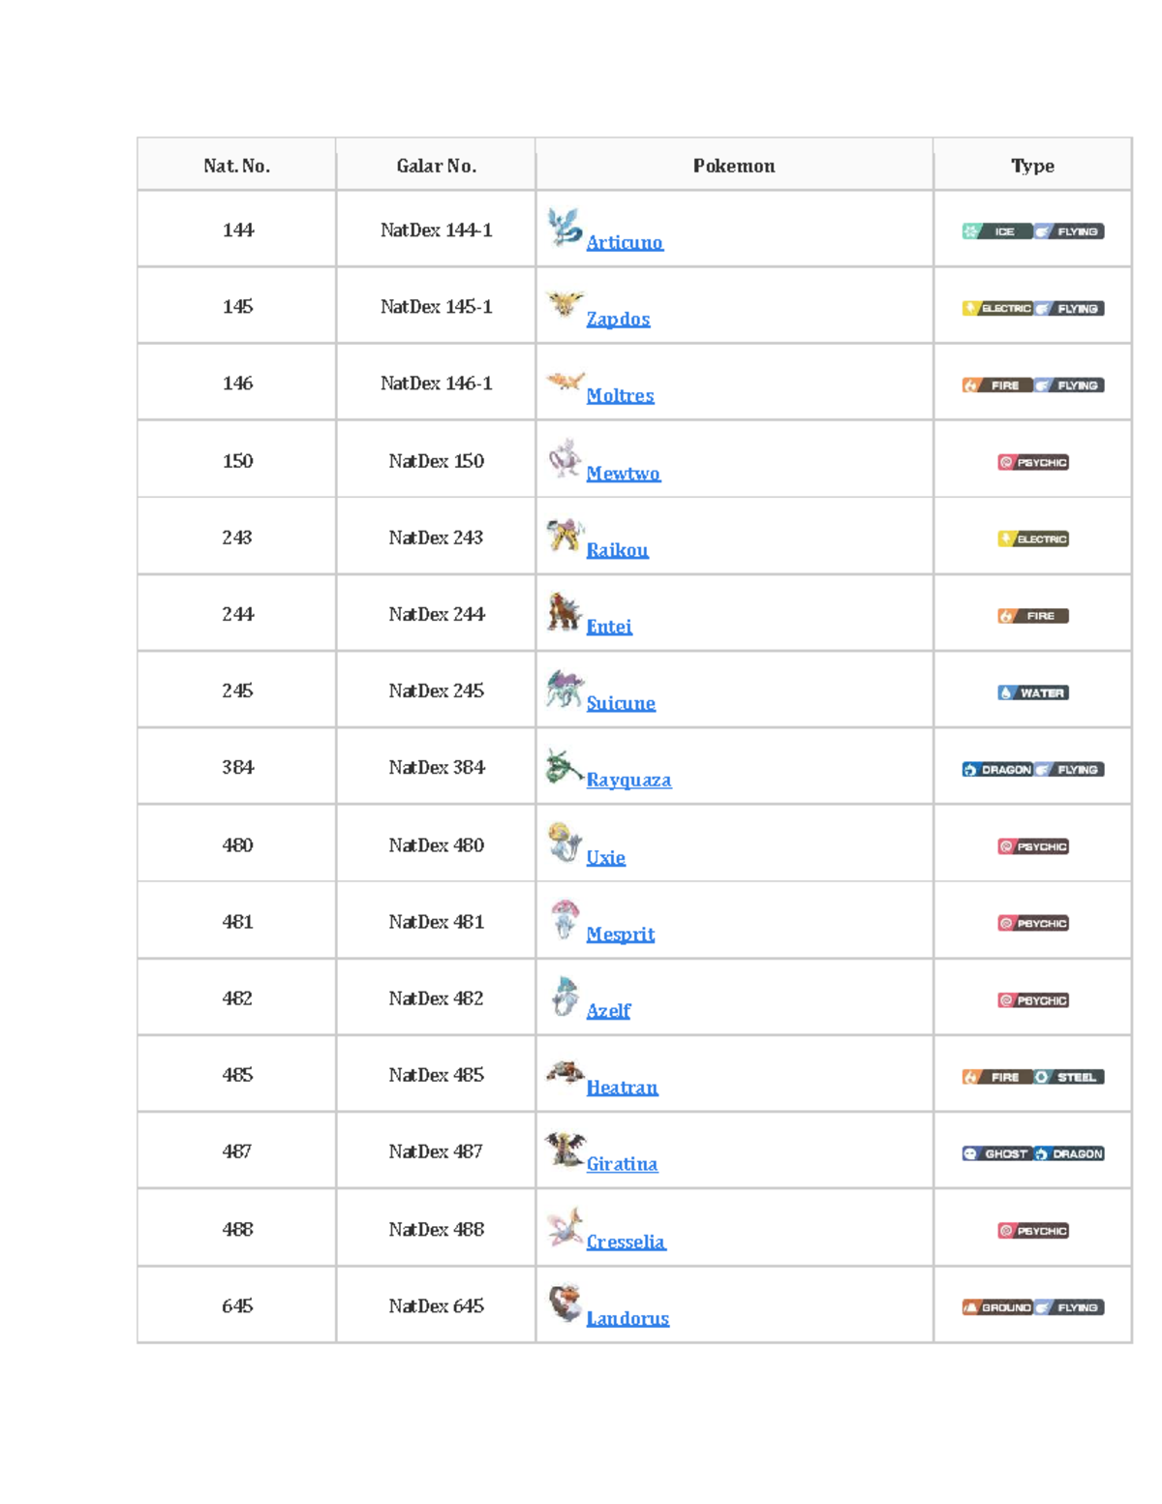Open the Entei link
This screenshot has width=1162, height=1504.
click(609, 626)
